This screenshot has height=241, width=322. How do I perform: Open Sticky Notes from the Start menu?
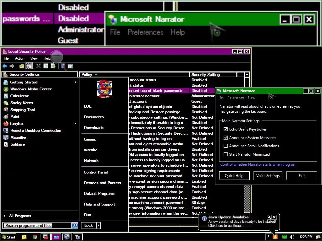[22, 103]
